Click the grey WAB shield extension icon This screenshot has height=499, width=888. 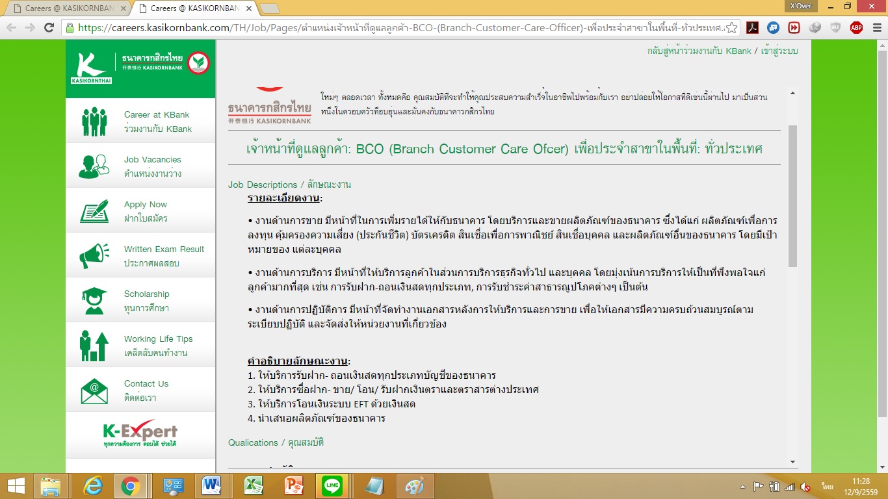click(835, 27)
